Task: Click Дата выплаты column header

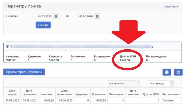Action: coord(133,92)
